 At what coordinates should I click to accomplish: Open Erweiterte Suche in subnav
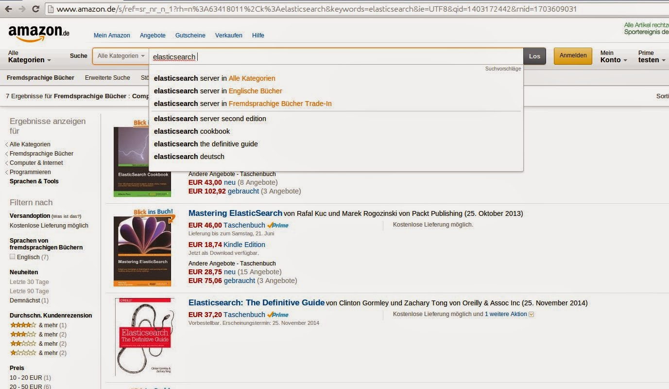[x=107, y=78]
